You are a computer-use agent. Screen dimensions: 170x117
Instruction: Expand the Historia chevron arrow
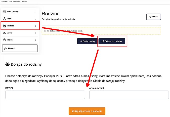coord(36,40)
